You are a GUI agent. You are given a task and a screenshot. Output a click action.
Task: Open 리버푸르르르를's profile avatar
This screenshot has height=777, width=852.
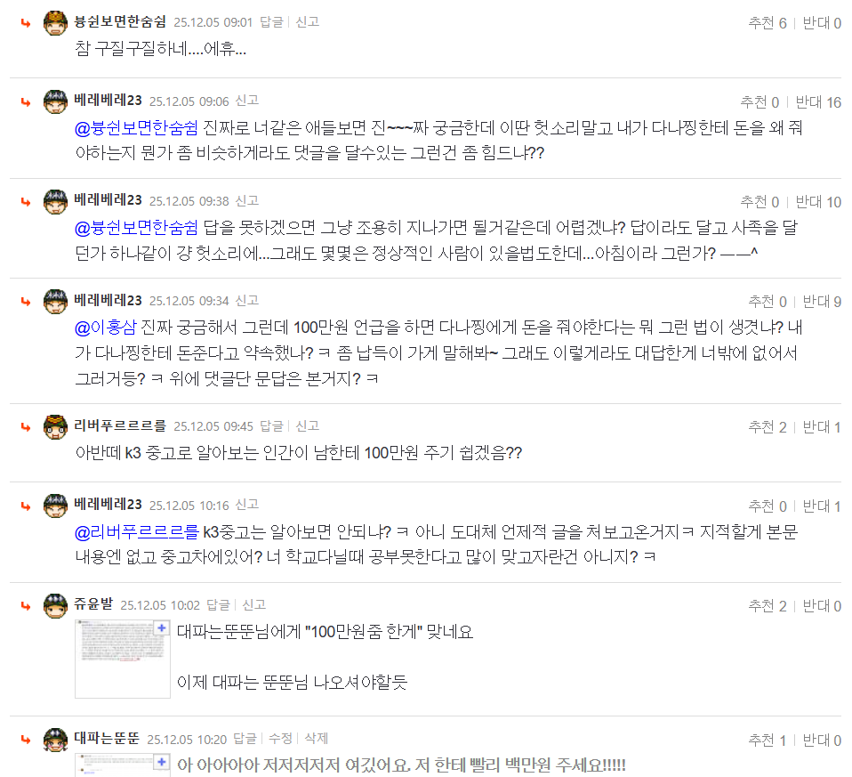tap(55, 426)
